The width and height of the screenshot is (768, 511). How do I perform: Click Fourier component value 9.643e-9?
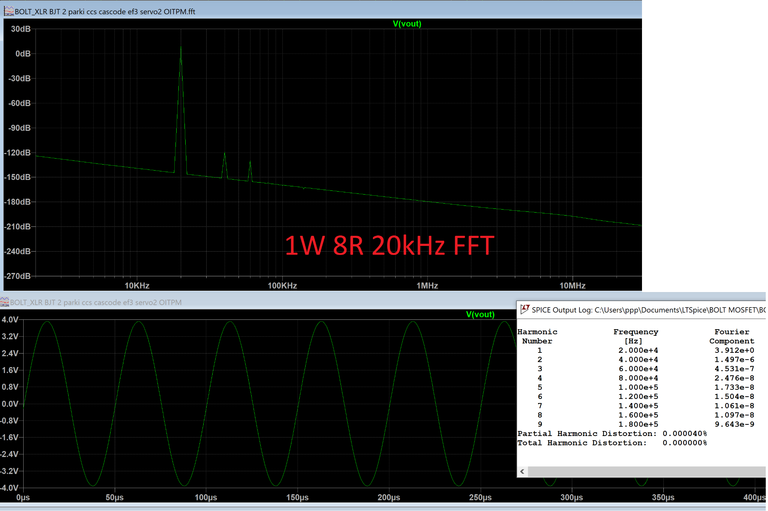point(734,424)
